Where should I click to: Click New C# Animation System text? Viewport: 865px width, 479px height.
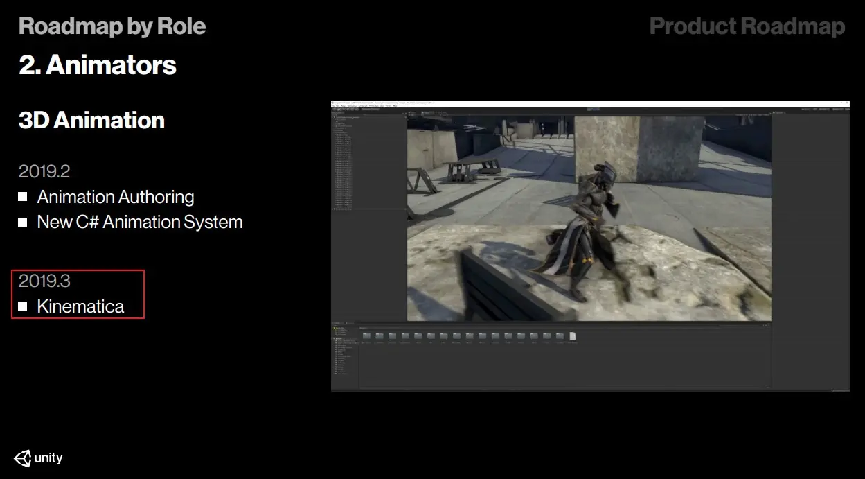(140, 222)
